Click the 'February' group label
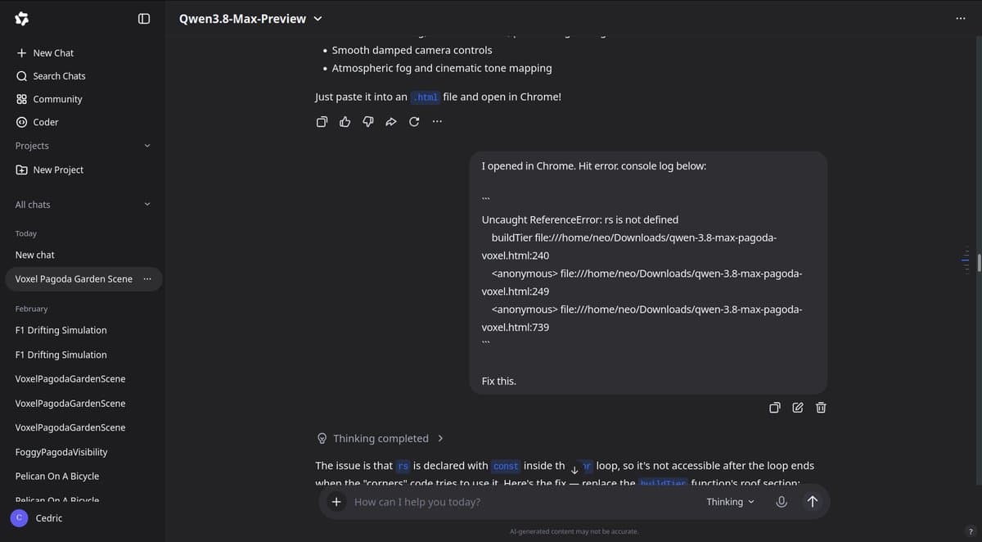Viewport: 982px width, 542px height. click(x=31, y=309)
